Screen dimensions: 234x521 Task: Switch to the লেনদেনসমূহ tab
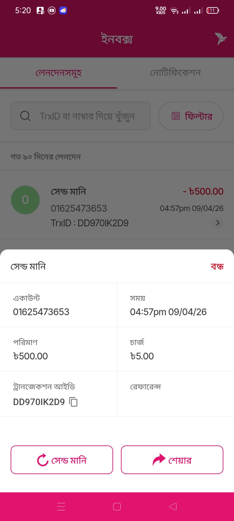point(58,73)
